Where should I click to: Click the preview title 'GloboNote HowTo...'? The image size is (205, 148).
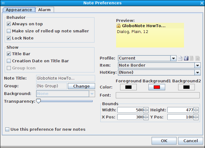pyautogui.click(x=144, y=26)
